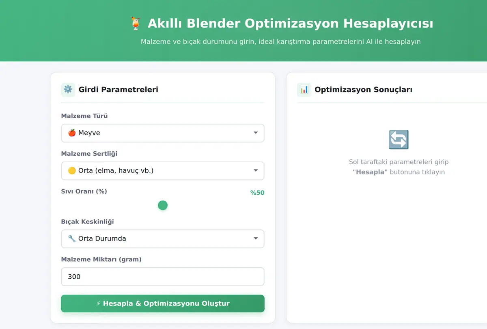Click Hesapla & Optimizasyonu Oluştur button

pyautogui.click(x=163, y=303)
